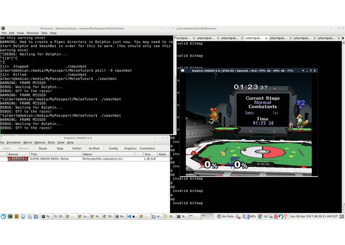Toggle fullscreen with FullScr button
This screenshot has width=345, height=245.
click(77, 149)
